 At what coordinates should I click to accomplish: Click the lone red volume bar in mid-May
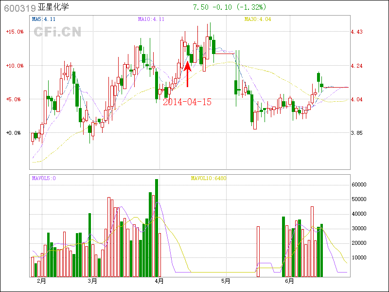258,252
